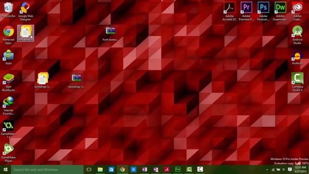Launch the Adobe Photoshop desktop shortcut
Screen dimensions: 309x174
(x=263, y=12)
